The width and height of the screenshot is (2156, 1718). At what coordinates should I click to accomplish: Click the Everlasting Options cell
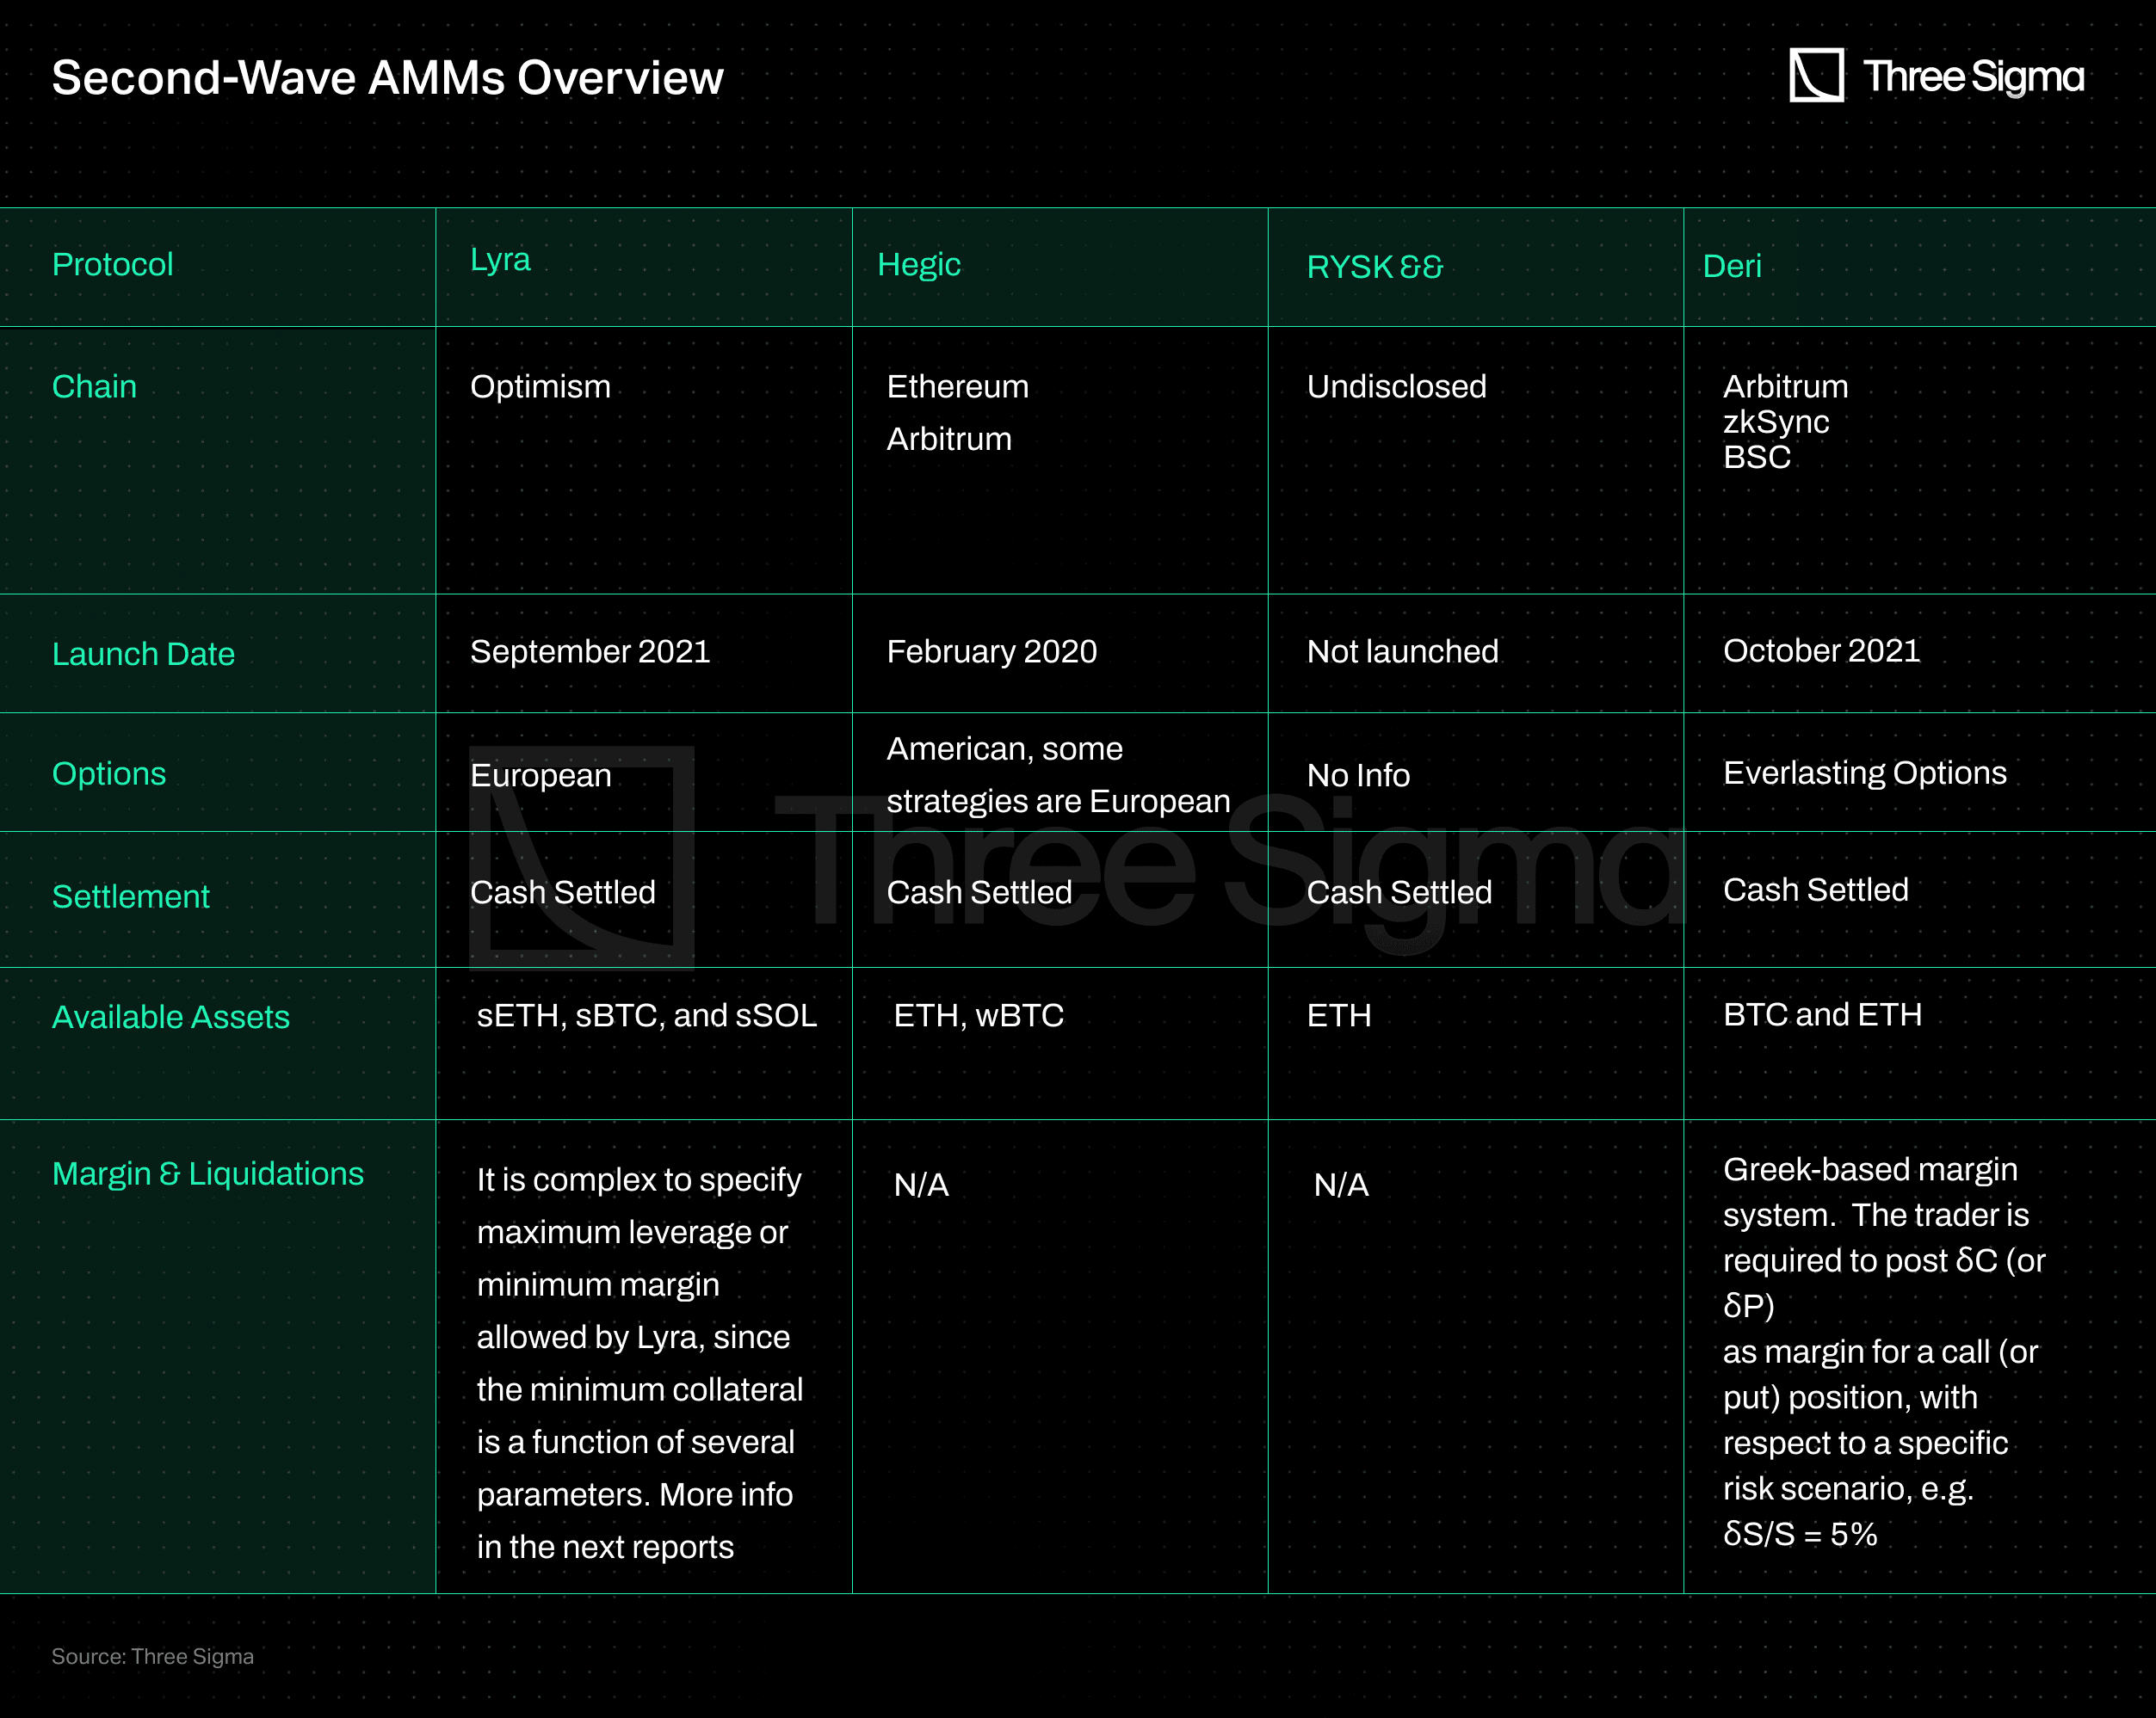point(1864,773)
